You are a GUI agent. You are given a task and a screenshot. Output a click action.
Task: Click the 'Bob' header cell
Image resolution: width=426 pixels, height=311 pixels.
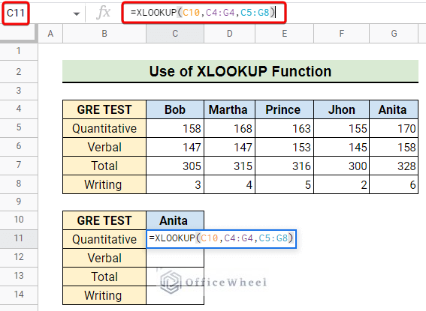pyautogui.click(x=175, y=109)
